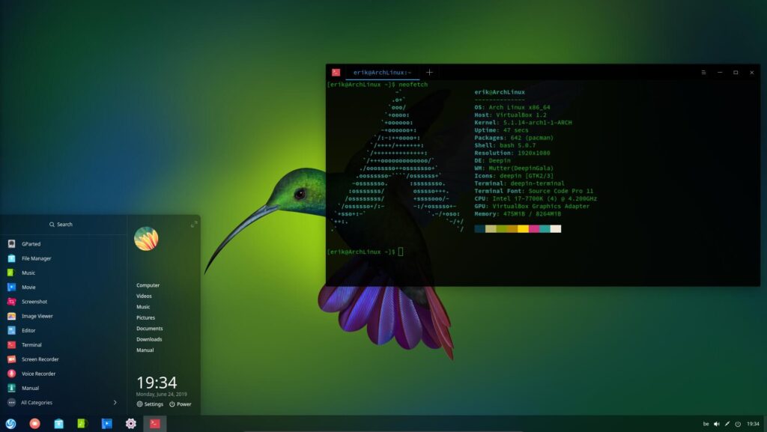Open the terminal's hamburger menu

click(702, 72)
